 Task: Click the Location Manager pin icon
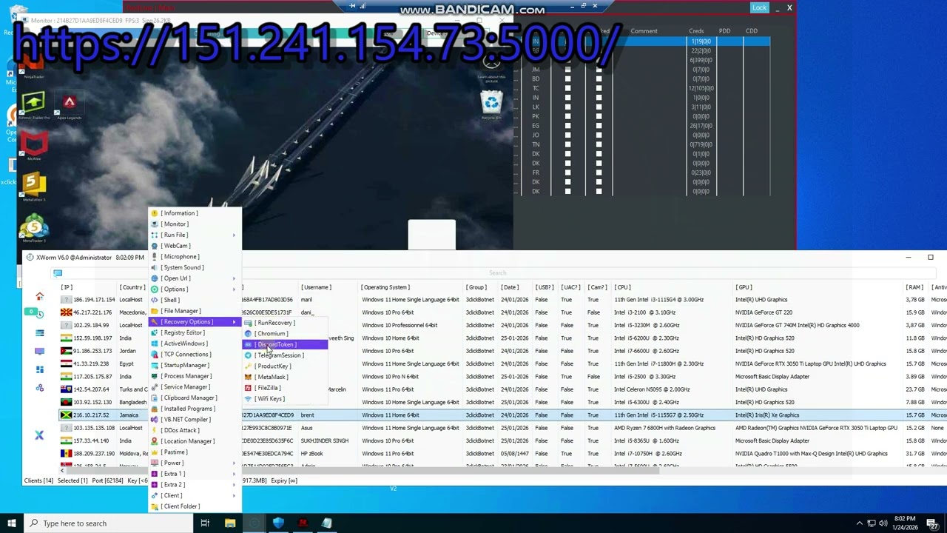tap(155, 441)
